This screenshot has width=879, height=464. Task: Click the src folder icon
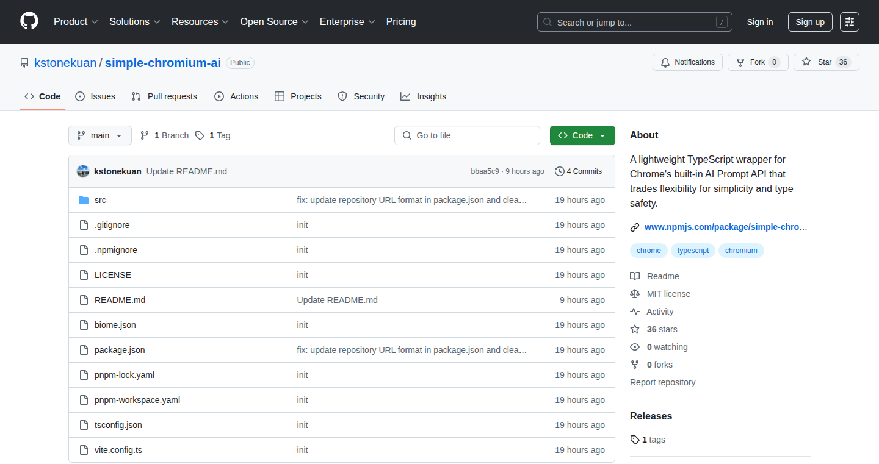84,200
